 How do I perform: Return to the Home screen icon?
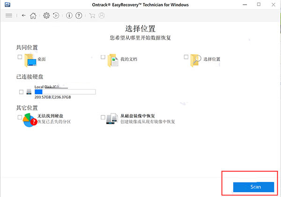[x=33, y=16]
